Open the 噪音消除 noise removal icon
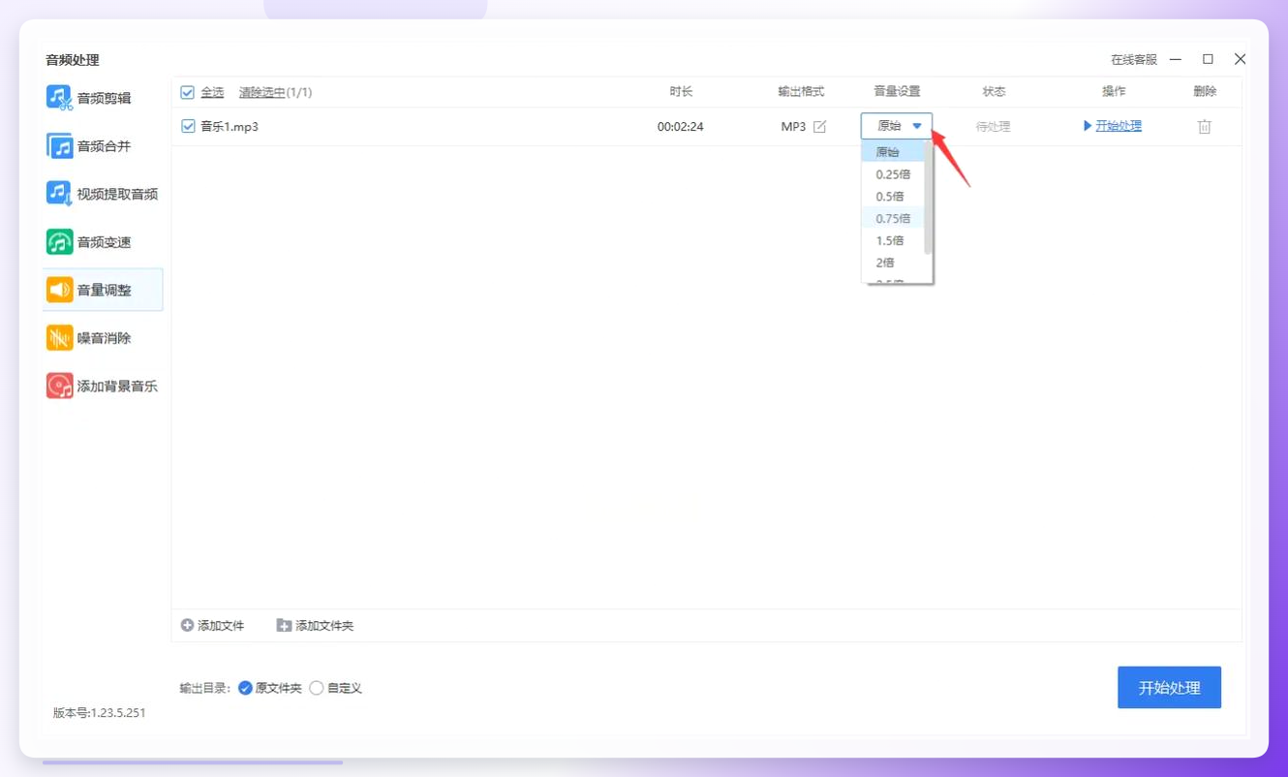The height and width of the screenshot is (777, 1288). [x=59, y=338]
